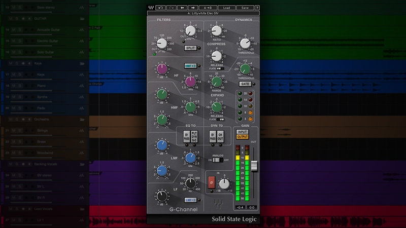This screenshot has width=406, height=228.
Task: Select OUTPUT meter button
Action: [x=242, y=137]
